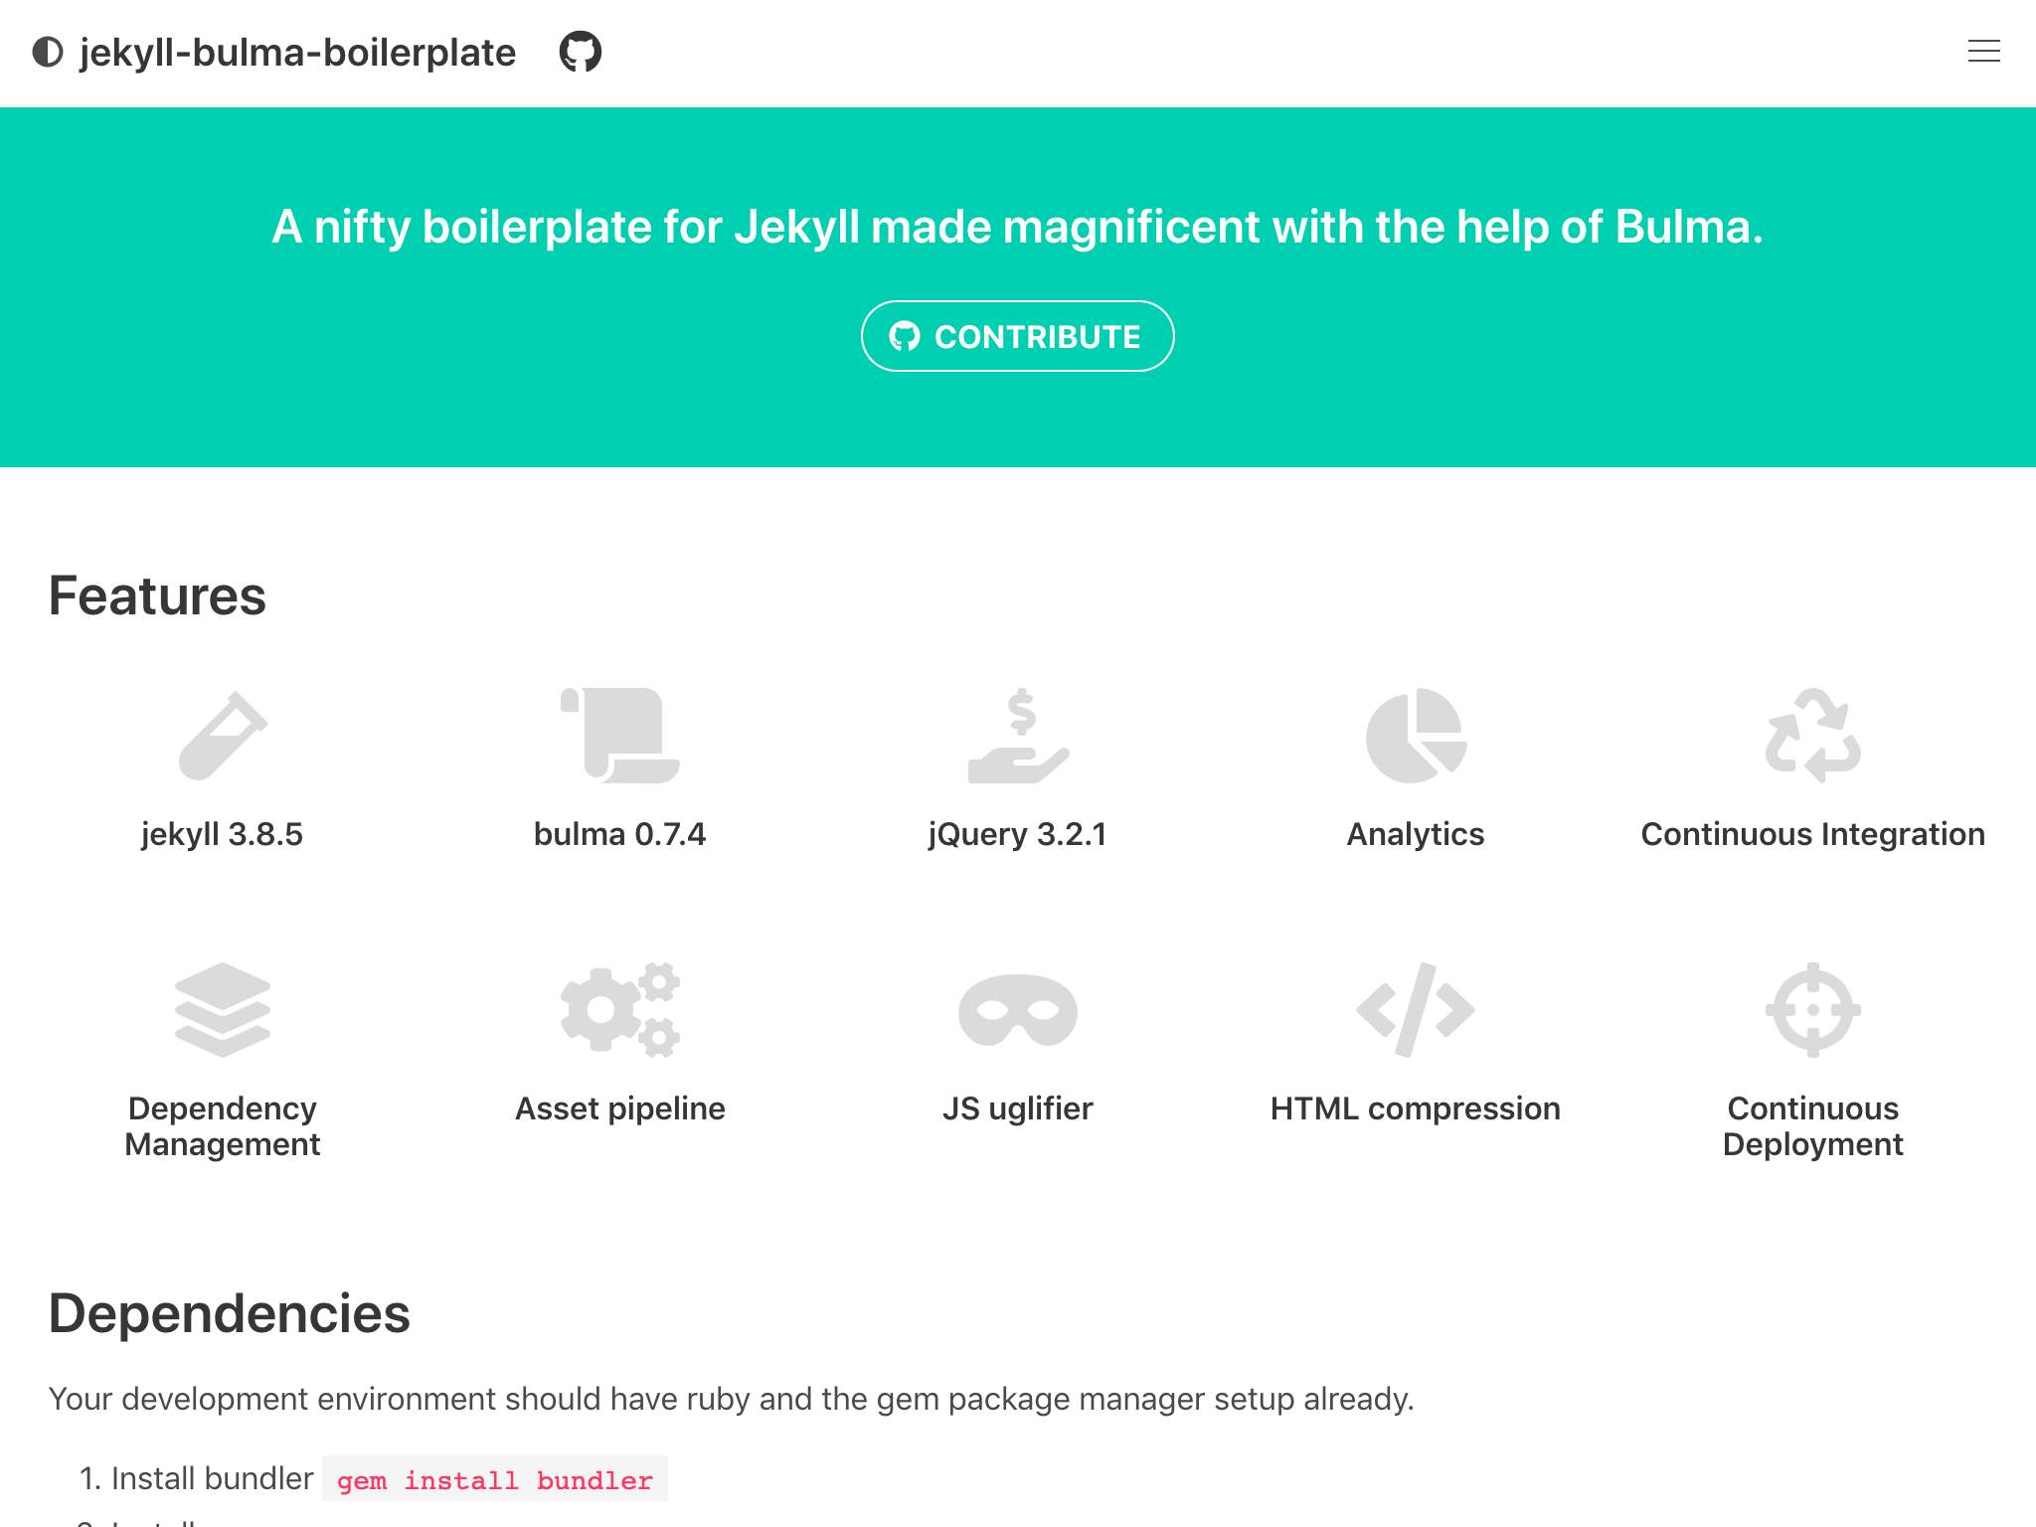Click the jekyll-bulma-boilerplate brand title

297,53
